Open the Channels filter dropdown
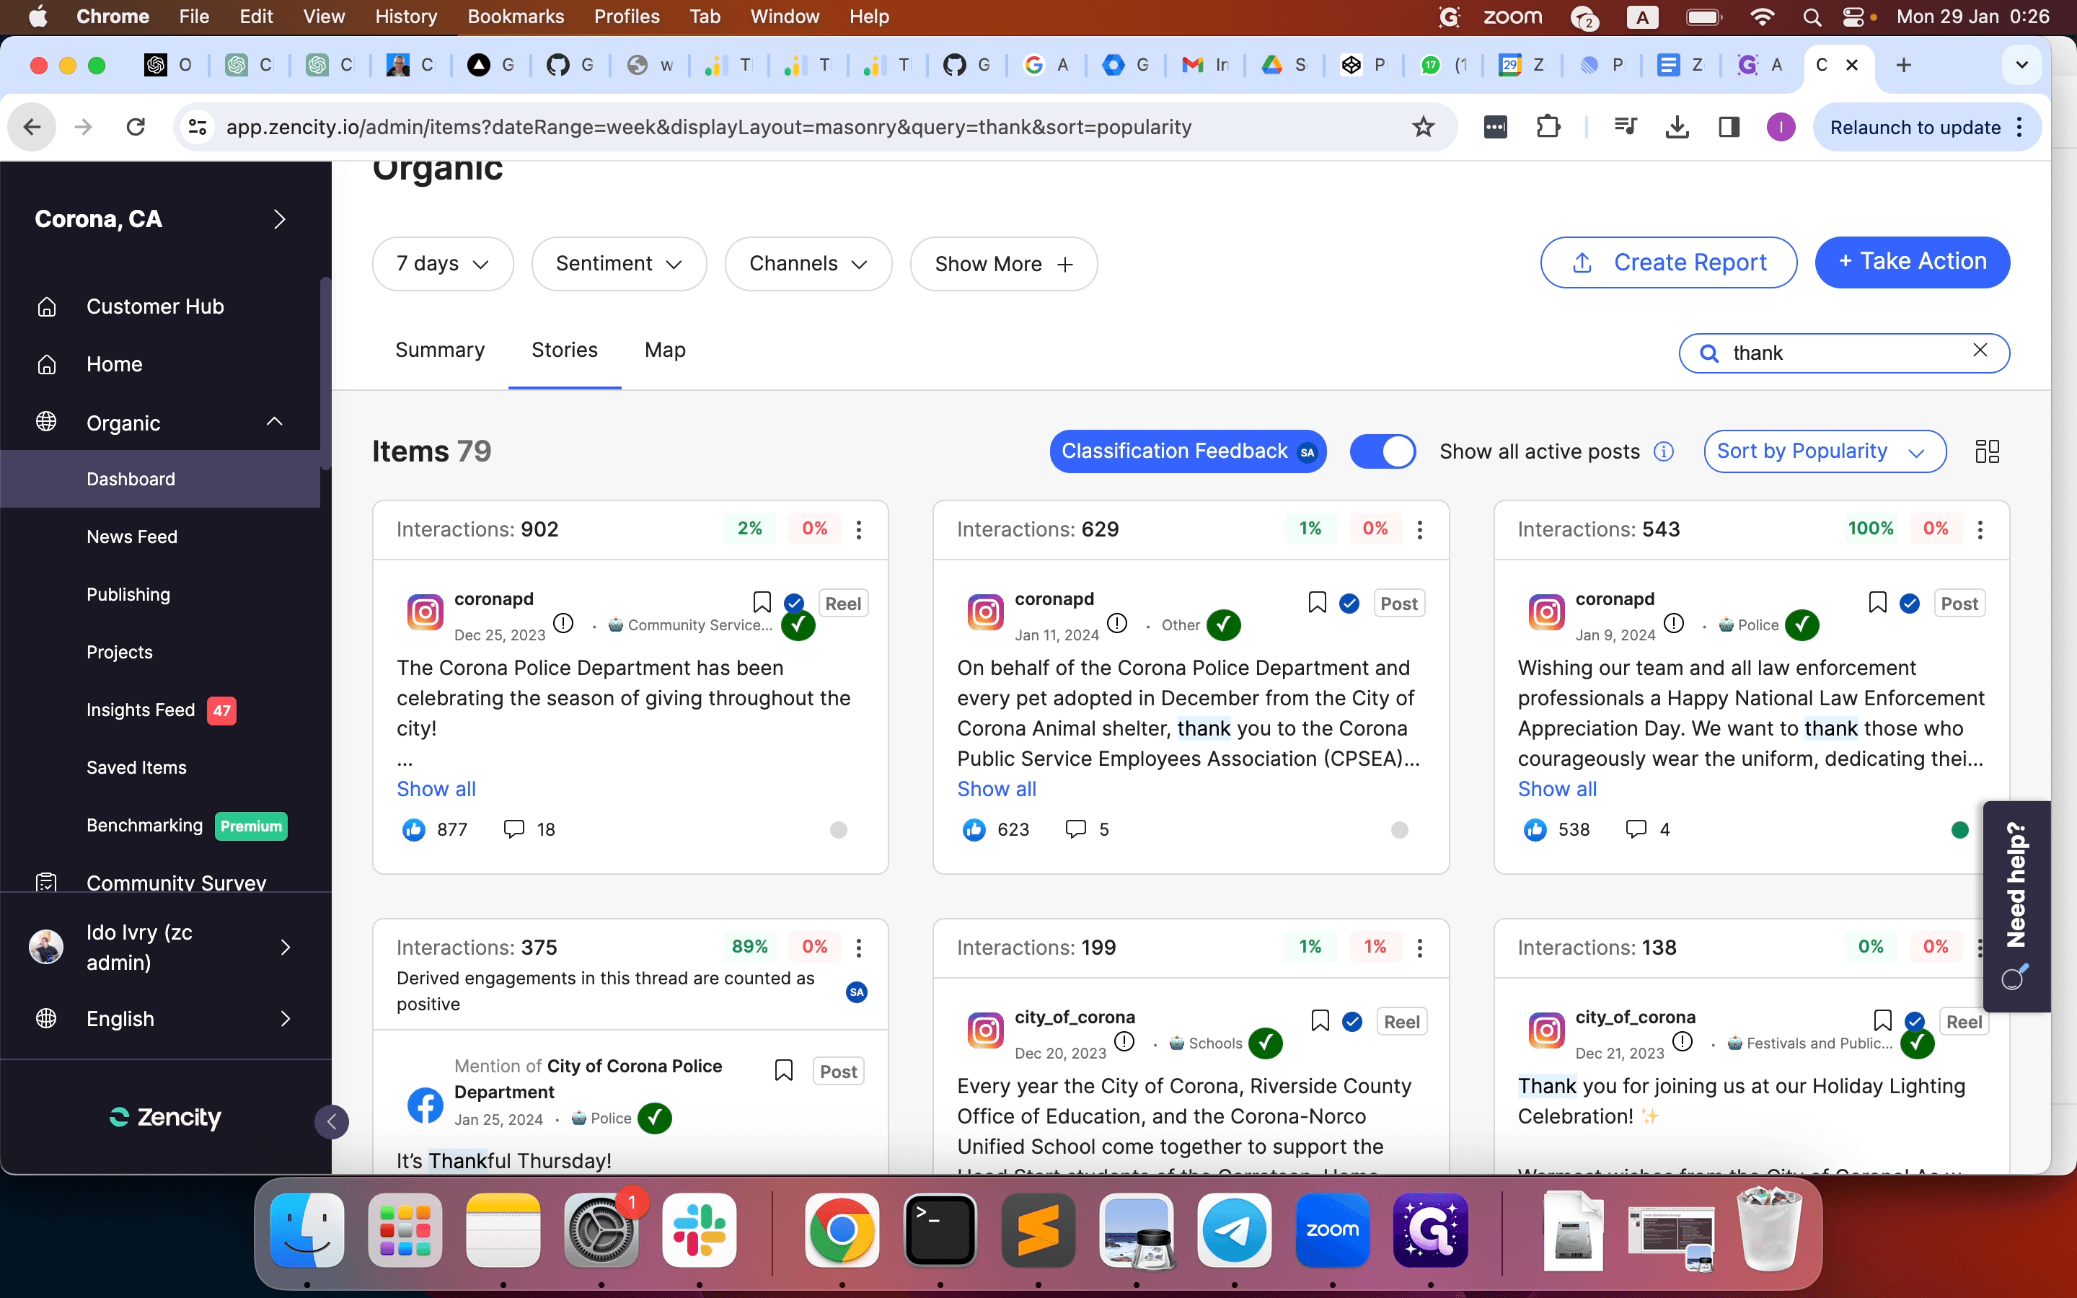2077x1298 pixels. pyautogui.click(x=808, y=263)
